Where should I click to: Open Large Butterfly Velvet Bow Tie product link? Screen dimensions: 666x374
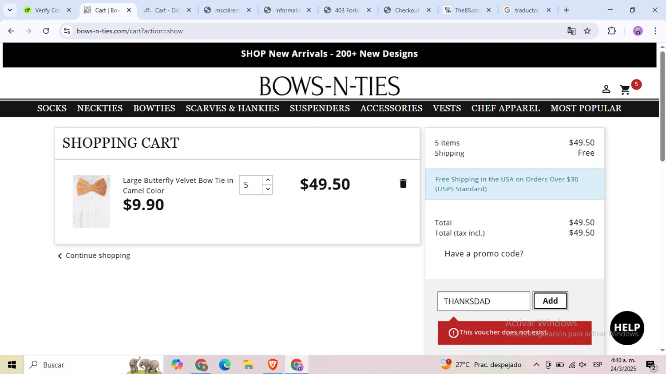point(178,185)
